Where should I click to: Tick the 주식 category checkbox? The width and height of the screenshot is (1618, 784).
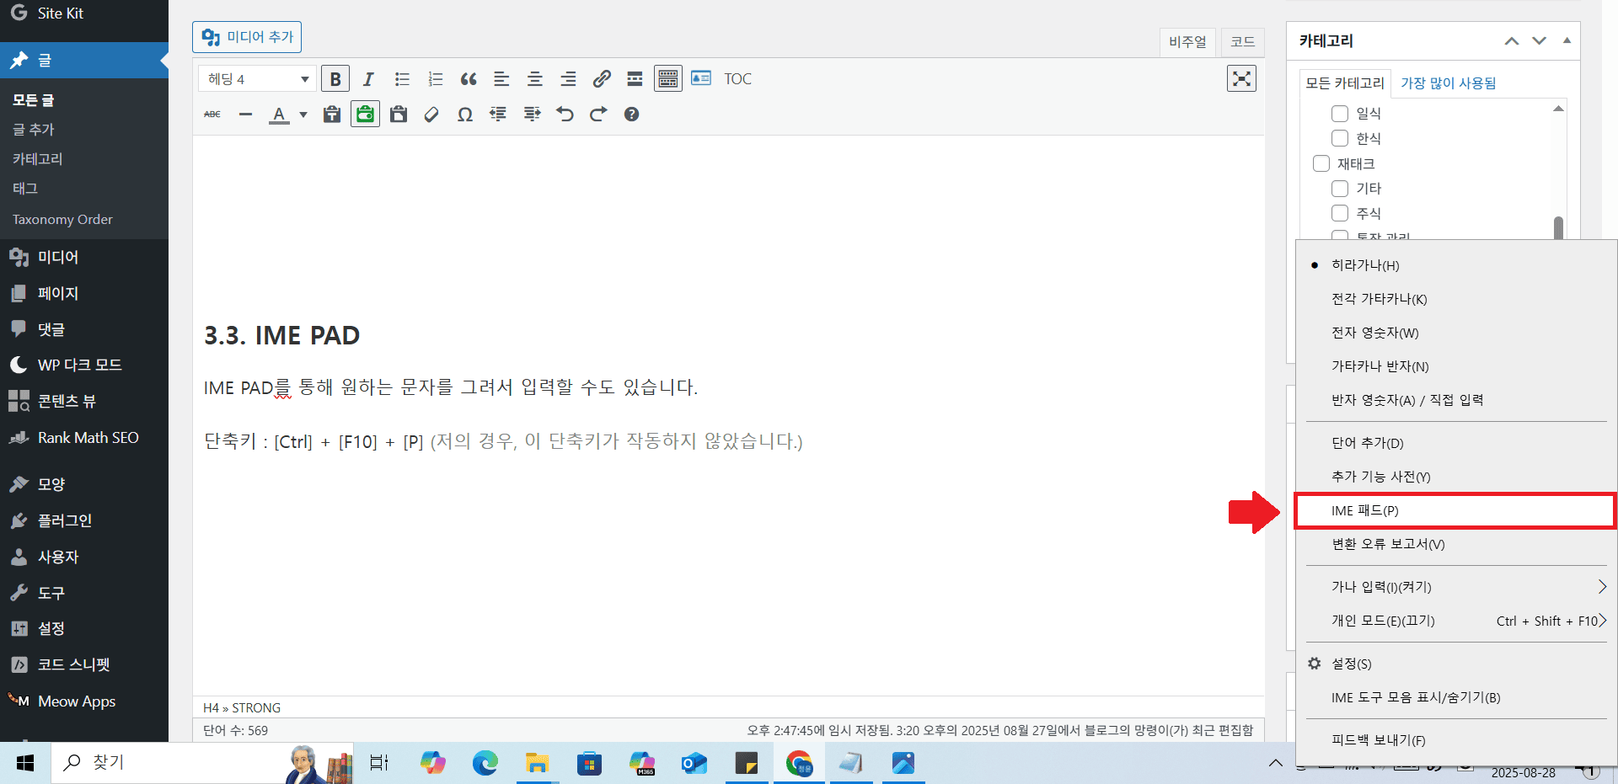click(x=1340, y=213)
